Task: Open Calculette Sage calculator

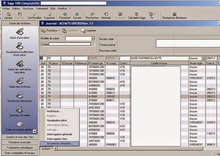Action: coord(136,15)
